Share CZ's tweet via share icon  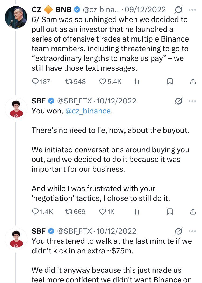[193, 81]
